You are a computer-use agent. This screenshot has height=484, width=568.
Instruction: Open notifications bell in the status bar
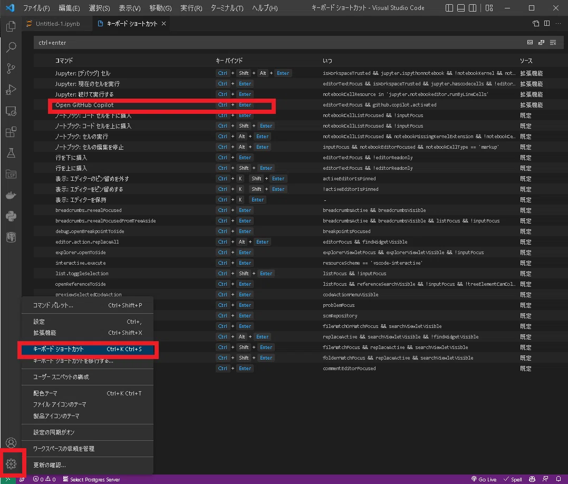click(559, 479)
